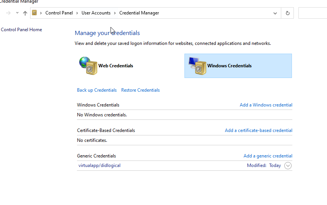The image size is (327, 205).
Task: Click the Web Credentials globe safe icon
Action: point(88,65)
